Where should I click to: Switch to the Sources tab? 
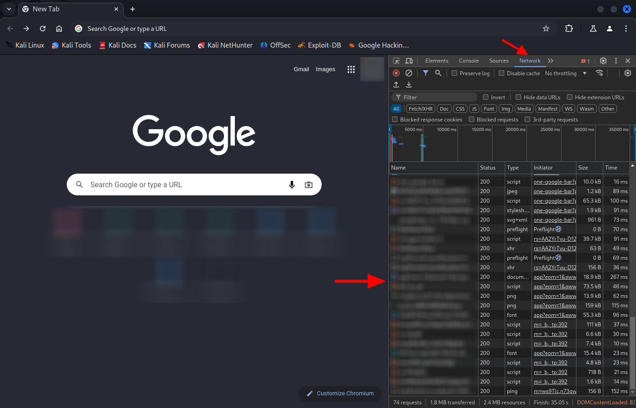499,61
